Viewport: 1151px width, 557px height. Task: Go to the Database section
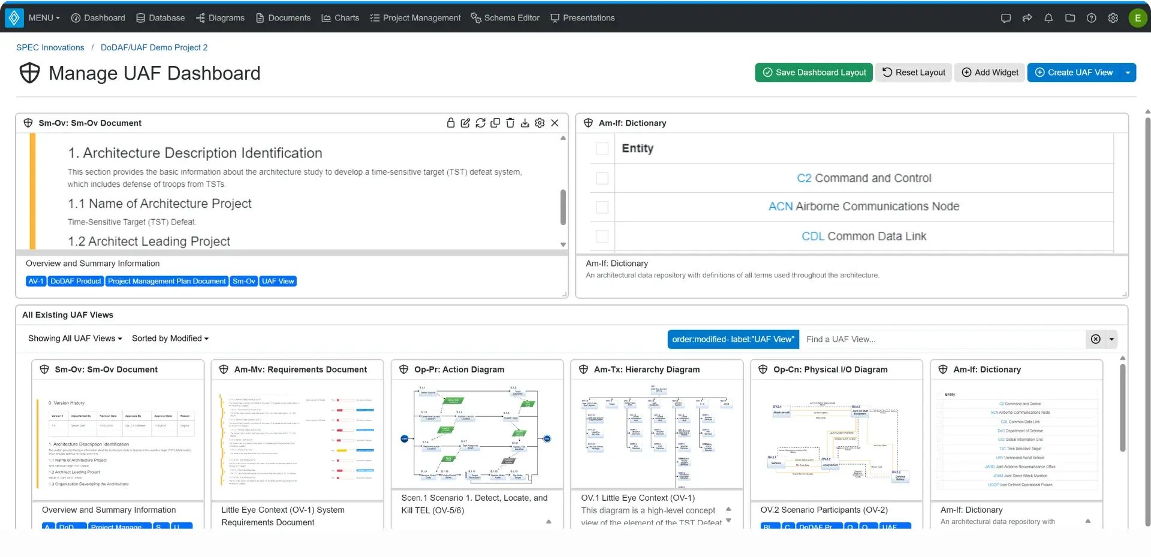coord(160,18)
